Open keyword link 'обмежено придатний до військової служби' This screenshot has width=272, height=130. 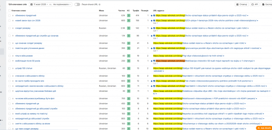tap(36, 109)
